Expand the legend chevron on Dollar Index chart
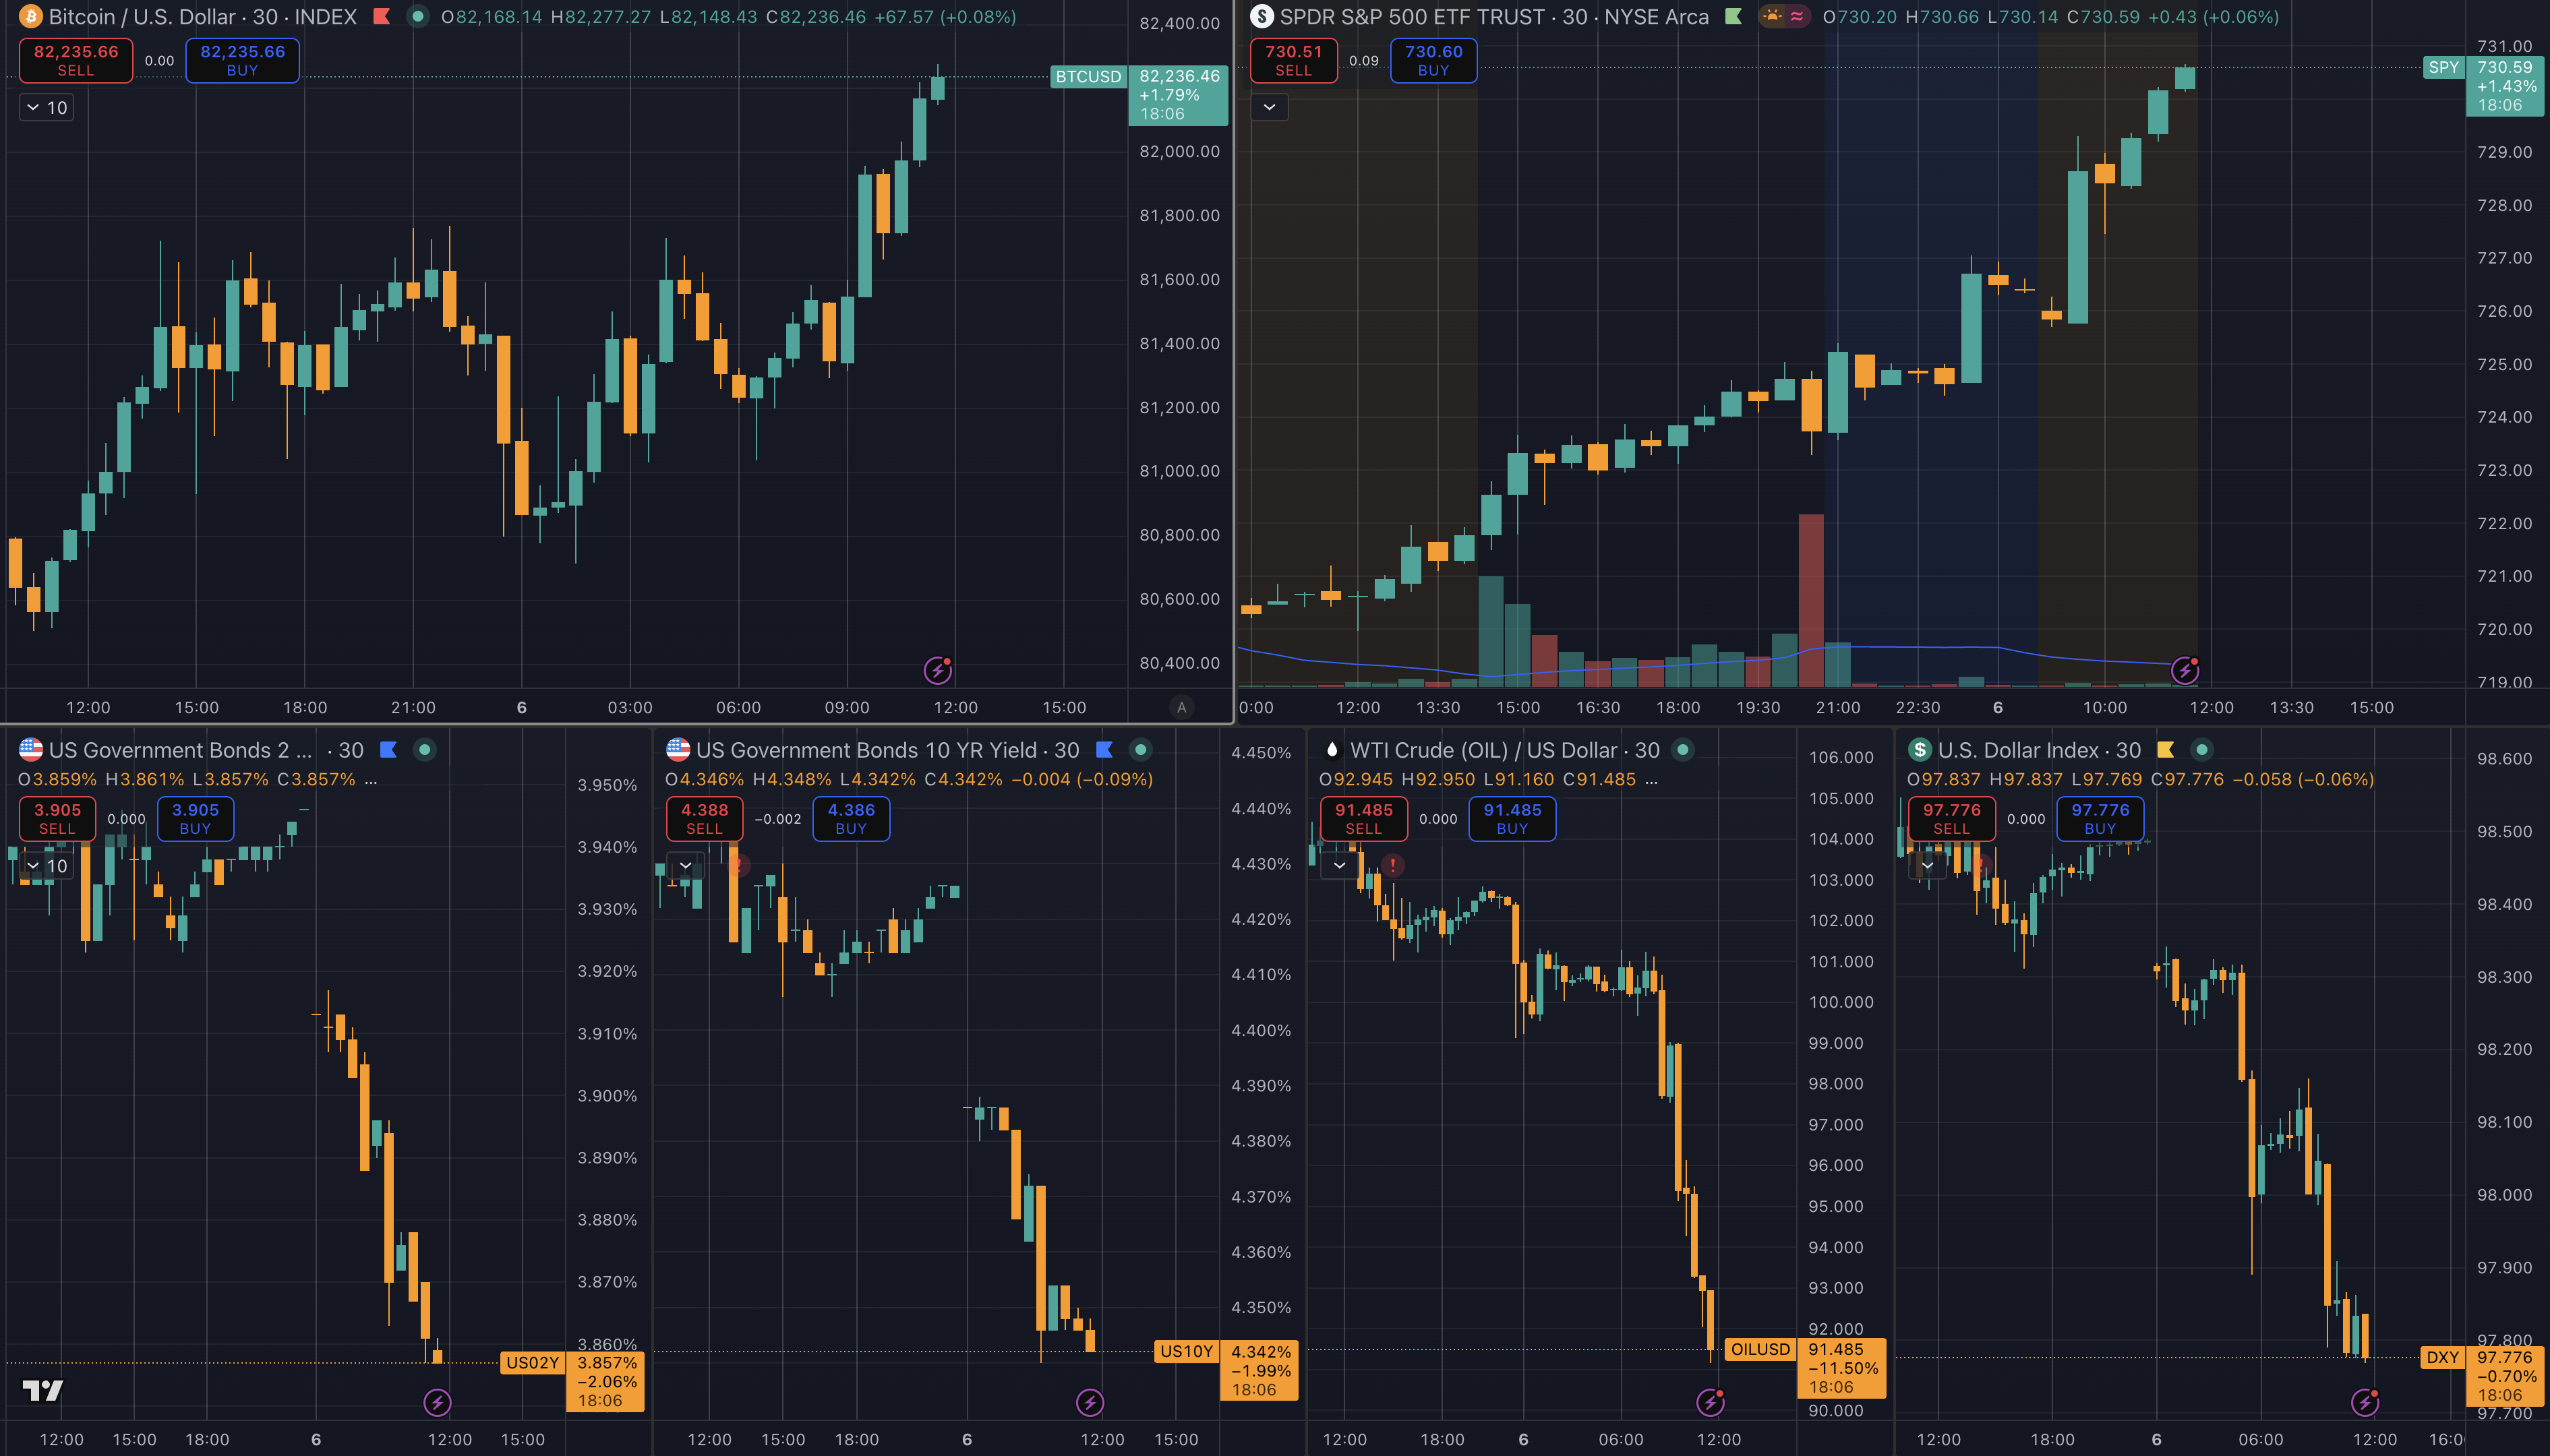Image resolution: width=2550 pixels, height=1456 pixels. (x=1927, y=865)
